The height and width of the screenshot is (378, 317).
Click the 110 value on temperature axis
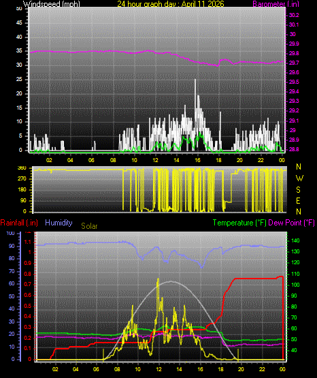[x=295, y=274]
